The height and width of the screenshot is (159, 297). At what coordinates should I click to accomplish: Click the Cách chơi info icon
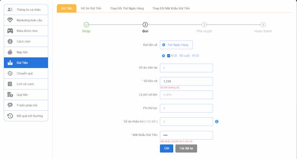coord(10,41)
